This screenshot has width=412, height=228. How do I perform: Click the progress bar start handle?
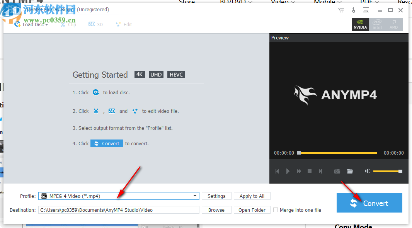pyautogui.click(x=299, y=153)
